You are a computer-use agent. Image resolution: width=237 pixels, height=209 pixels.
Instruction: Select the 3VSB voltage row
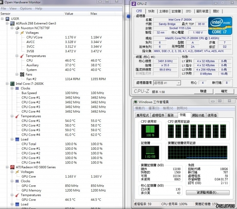pos(61,51)
